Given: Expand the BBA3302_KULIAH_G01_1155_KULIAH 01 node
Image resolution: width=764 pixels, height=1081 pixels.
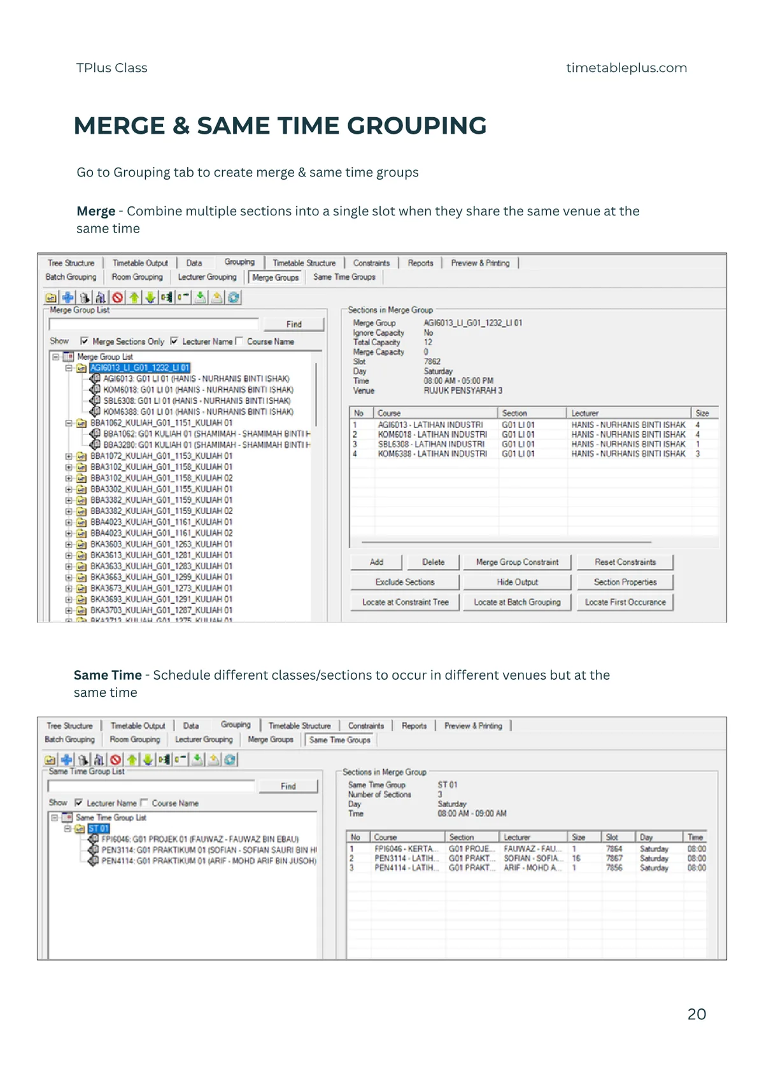Looking at the screenshot, I should point(69,489).
